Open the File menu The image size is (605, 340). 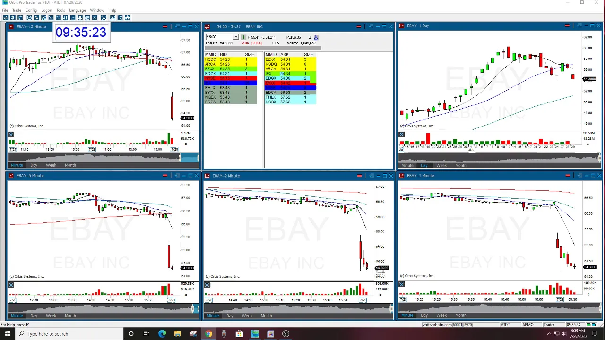click(5, 10)
